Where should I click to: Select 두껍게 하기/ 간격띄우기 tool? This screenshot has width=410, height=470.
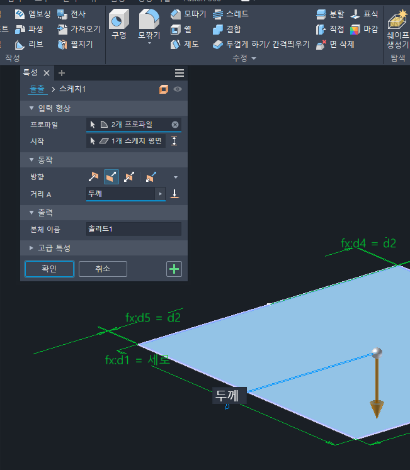261,45
